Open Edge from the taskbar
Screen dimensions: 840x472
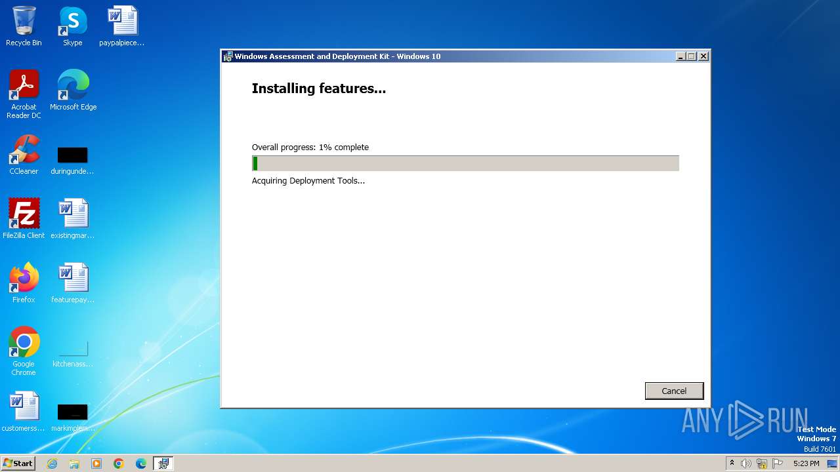141,463
